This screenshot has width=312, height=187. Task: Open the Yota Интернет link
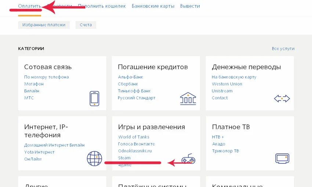click(x=39, y=152)
